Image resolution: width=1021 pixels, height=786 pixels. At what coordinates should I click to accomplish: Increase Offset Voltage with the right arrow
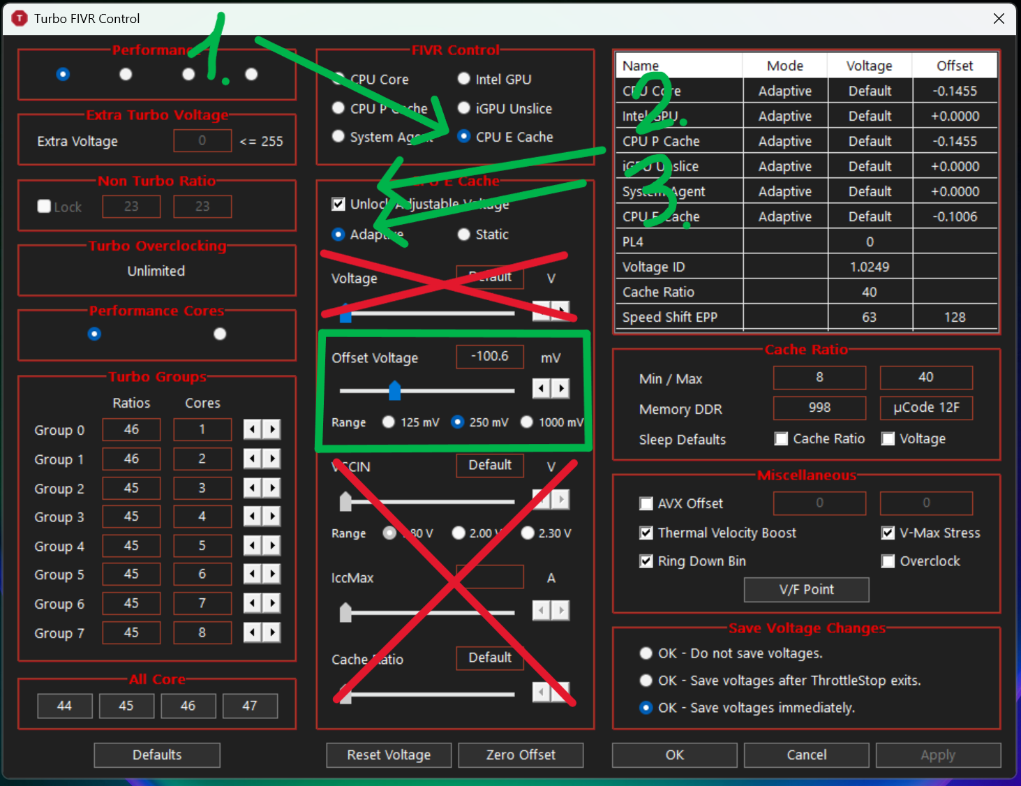pos(560,388)
